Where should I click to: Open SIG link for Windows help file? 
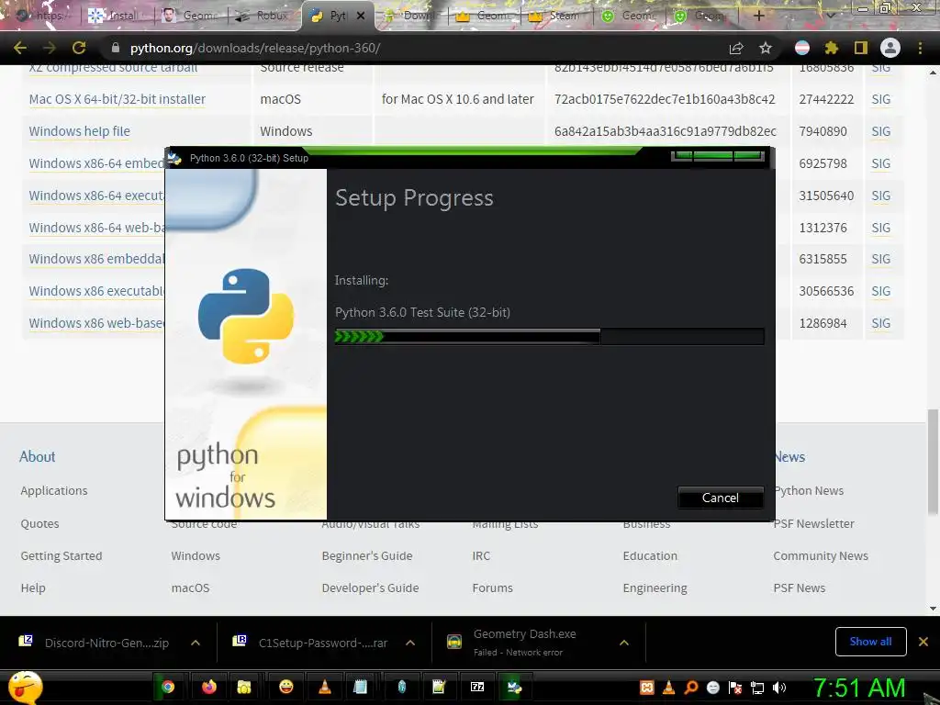(x=880, y=130)
